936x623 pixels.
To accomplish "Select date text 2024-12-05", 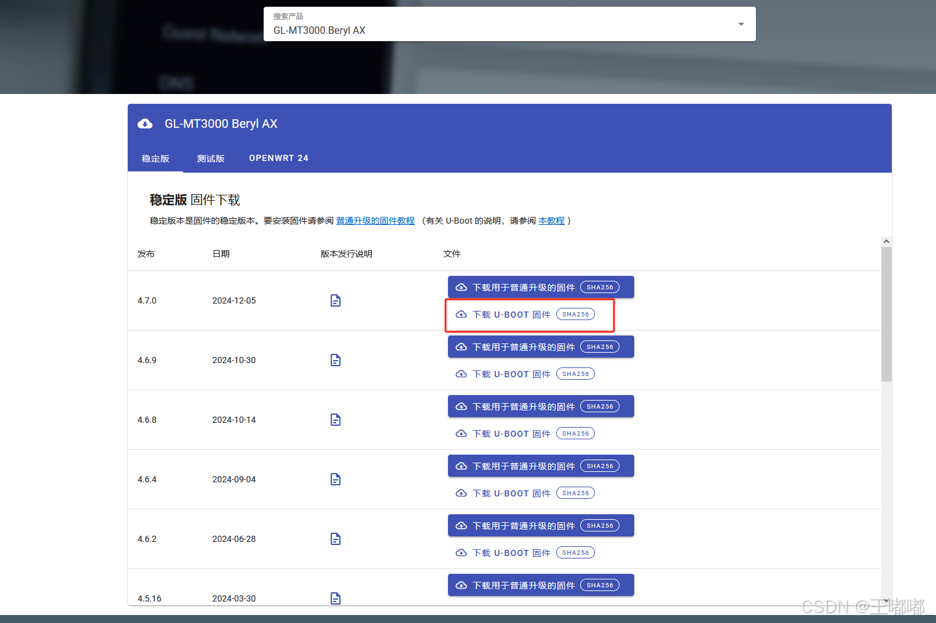I will click(234, 300).
